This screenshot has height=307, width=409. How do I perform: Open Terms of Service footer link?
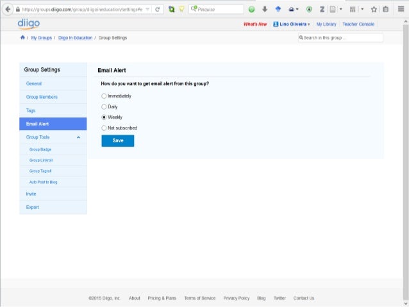(x=200, y=298)
